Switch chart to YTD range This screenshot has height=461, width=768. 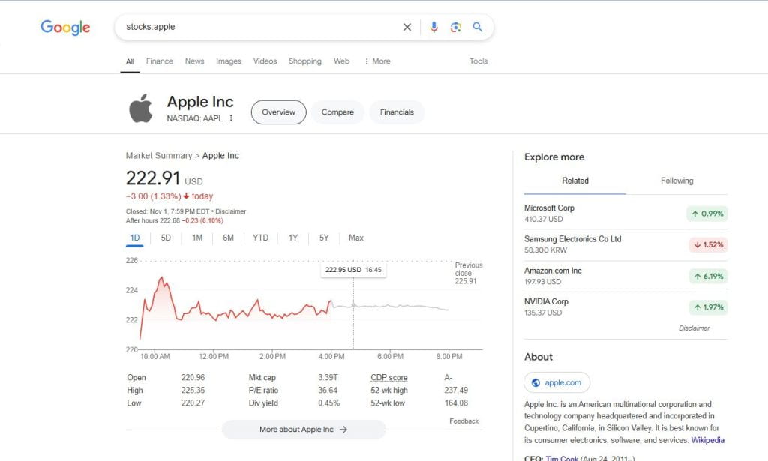(x=260, y=238)
